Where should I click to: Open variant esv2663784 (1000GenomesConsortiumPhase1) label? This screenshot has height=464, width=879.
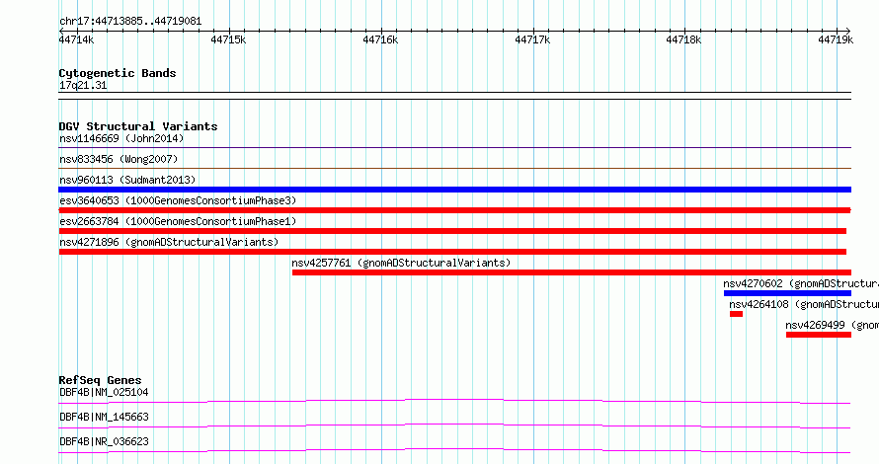pos(178,221)
